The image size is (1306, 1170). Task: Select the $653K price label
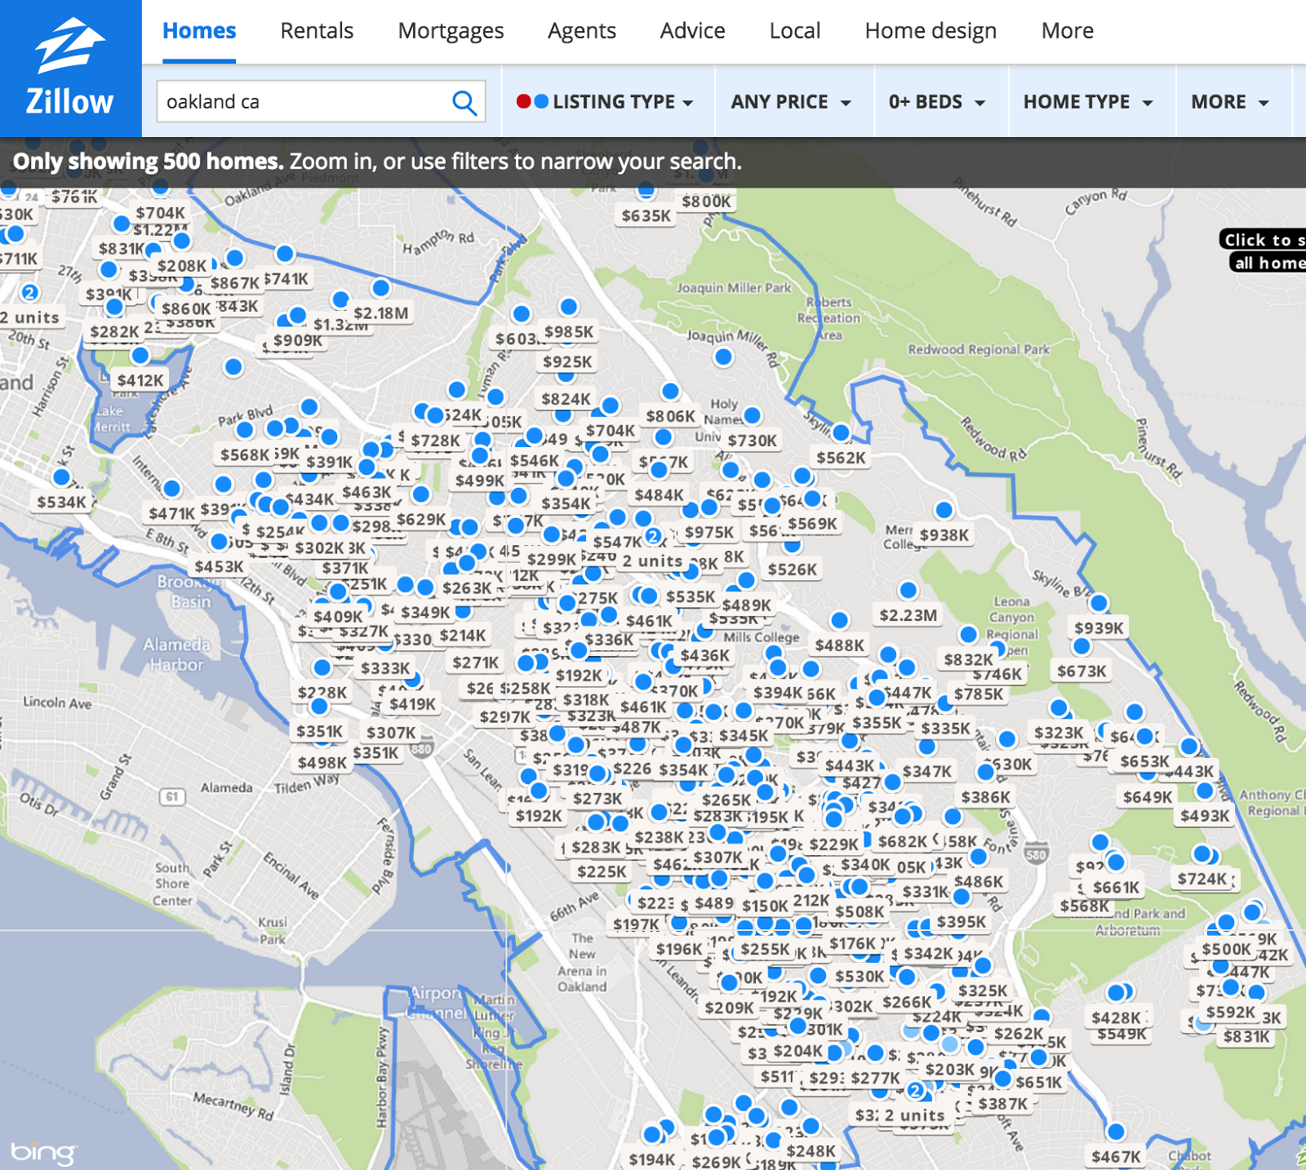(1144, 761)
